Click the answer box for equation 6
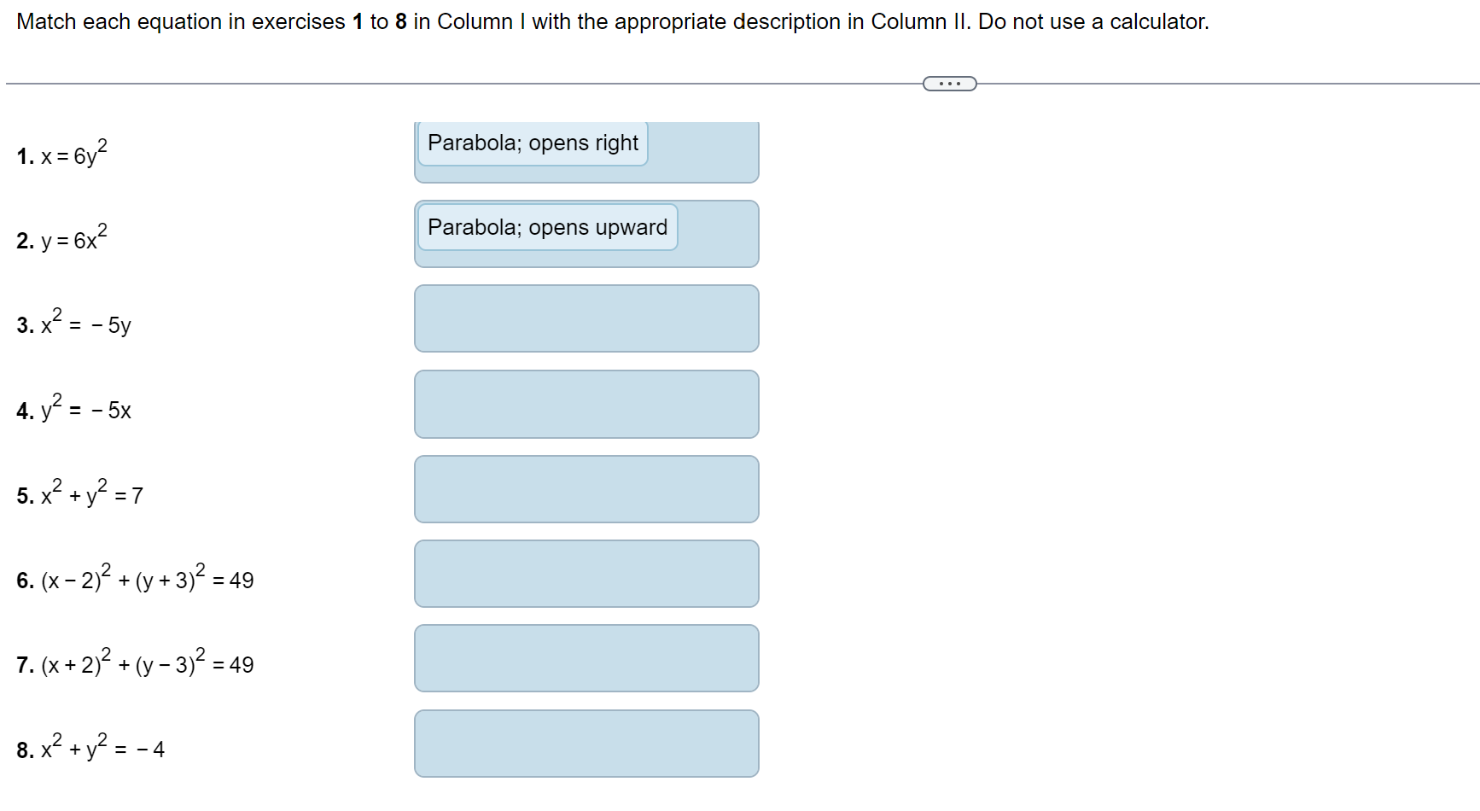Screen dimensions: 1480x811 tap(586, 574)
